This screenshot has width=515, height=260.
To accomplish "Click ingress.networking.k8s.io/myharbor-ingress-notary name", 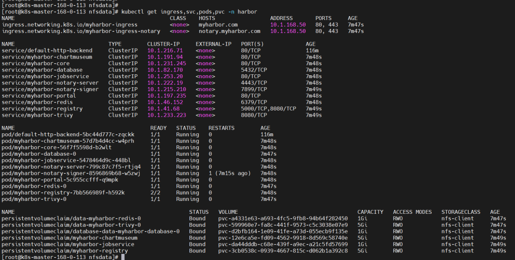I will point(70,31).
